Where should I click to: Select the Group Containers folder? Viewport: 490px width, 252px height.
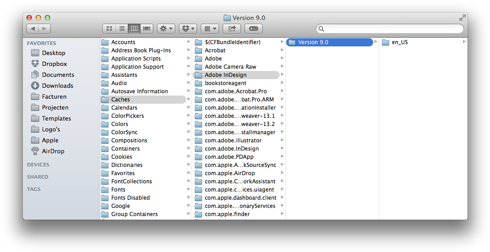[146, 214]
